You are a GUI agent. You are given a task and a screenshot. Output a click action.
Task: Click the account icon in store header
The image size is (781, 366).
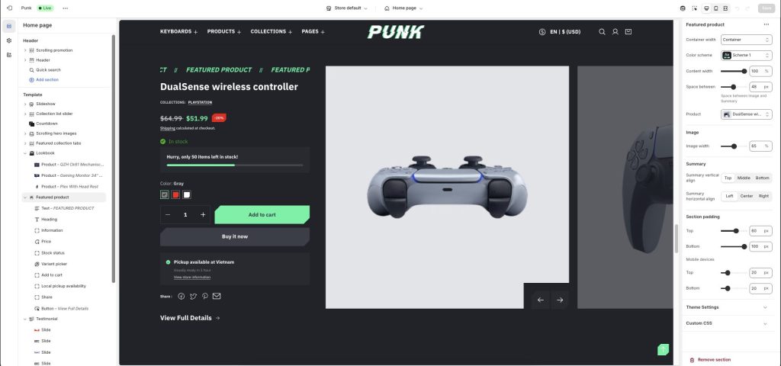[x=615, y=32]
